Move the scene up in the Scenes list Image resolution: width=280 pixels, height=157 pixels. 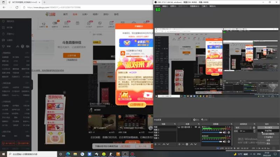click(x=164, y=144)
